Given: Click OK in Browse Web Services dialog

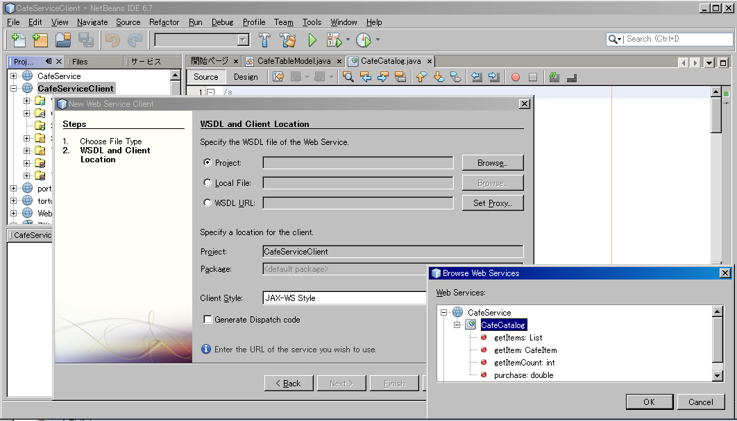Looking at the screenshot, I should tap(649, 402).
